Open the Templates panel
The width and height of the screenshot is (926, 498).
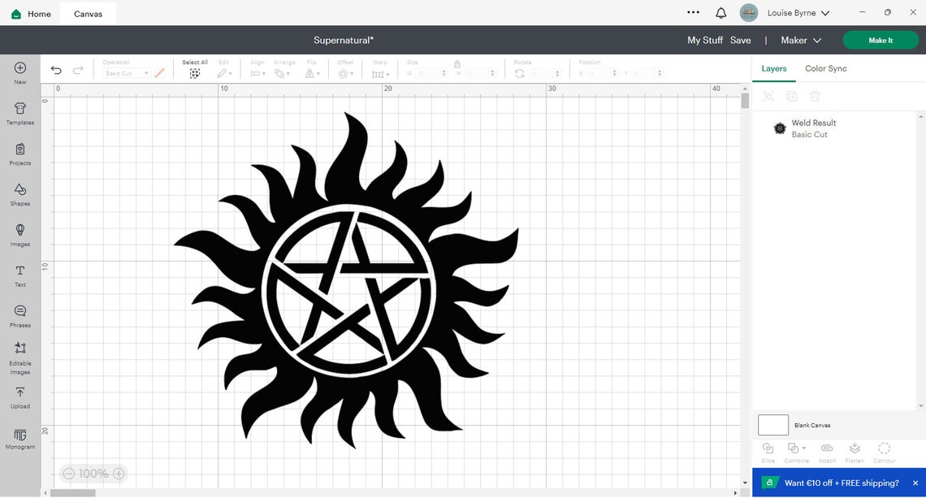click(19, 114)
